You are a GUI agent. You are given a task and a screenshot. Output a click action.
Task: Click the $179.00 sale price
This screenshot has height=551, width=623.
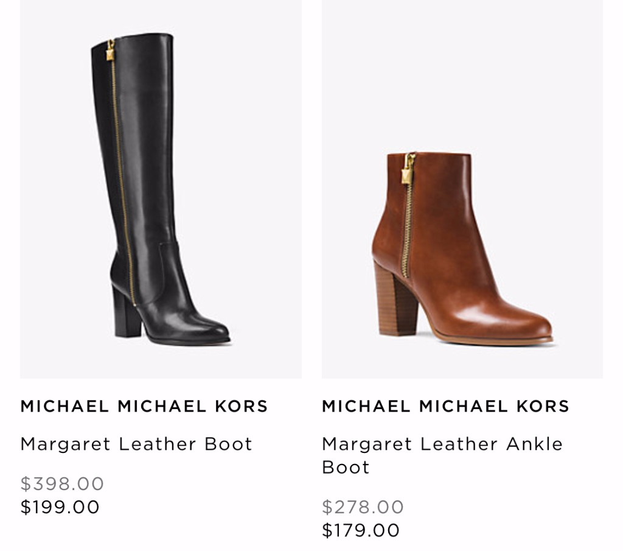click(x=361, y=530)
